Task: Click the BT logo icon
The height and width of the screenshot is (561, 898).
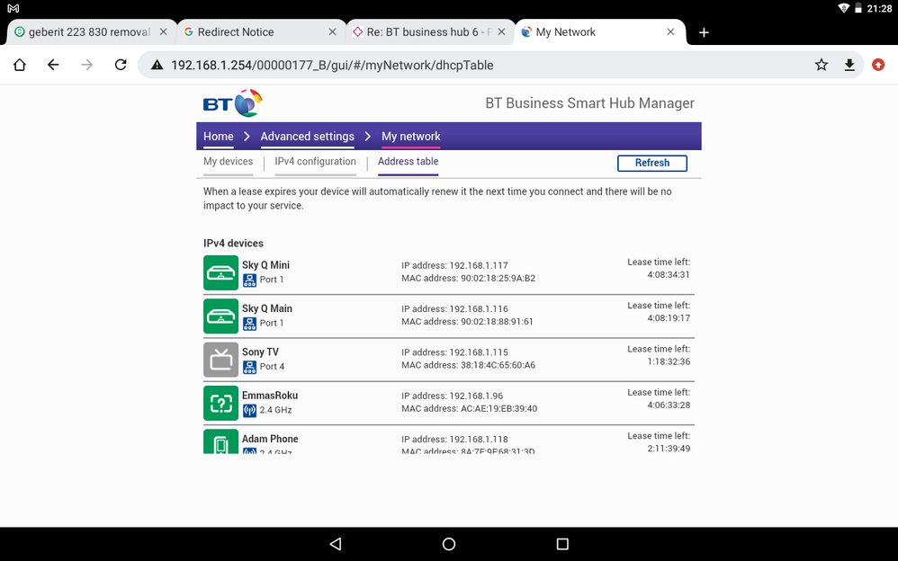Action: pos(232,102)
